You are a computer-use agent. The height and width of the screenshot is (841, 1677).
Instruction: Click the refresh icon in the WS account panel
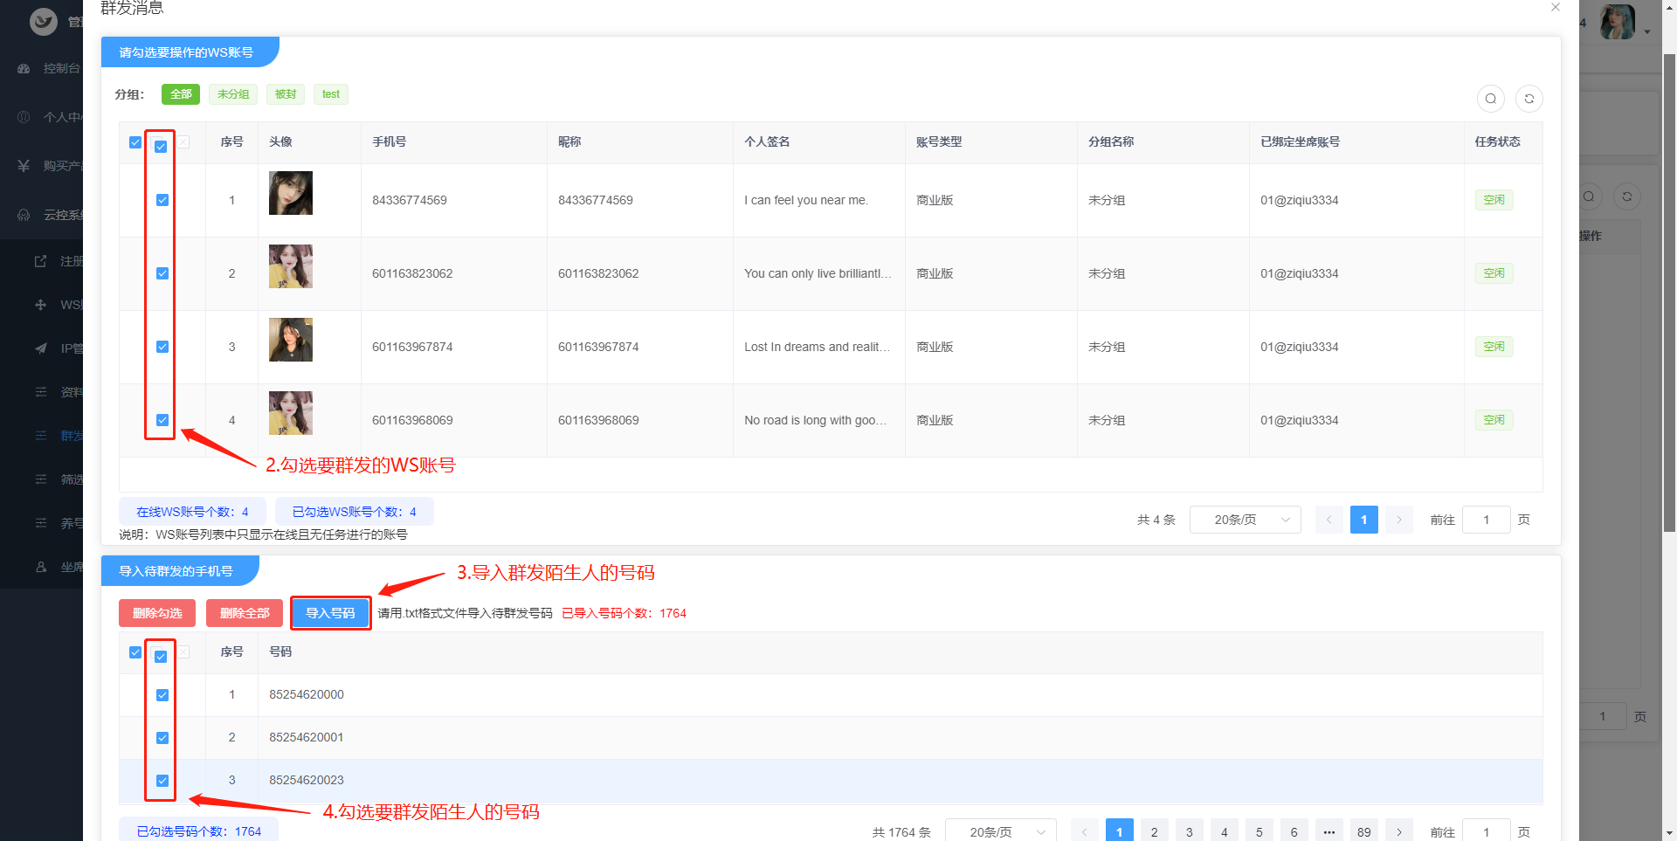[x=1529, y=99]
